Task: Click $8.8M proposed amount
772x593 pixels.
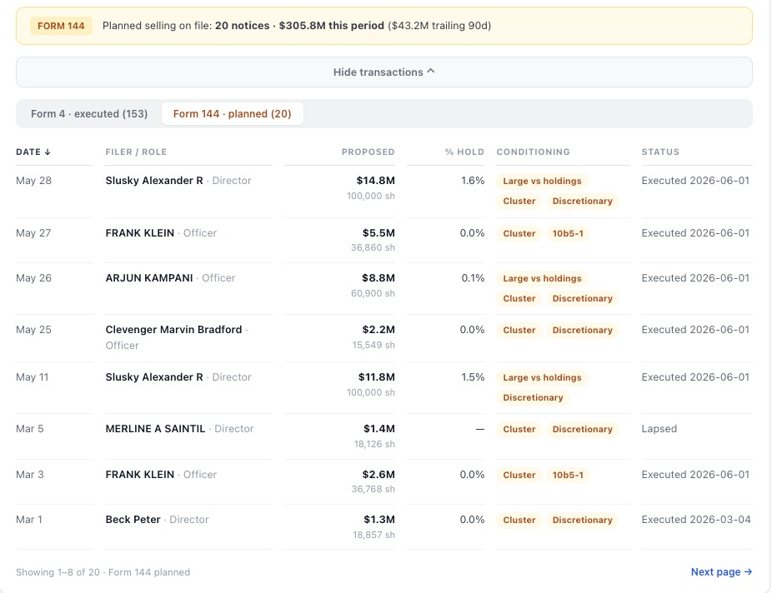Action: [378, 278]
